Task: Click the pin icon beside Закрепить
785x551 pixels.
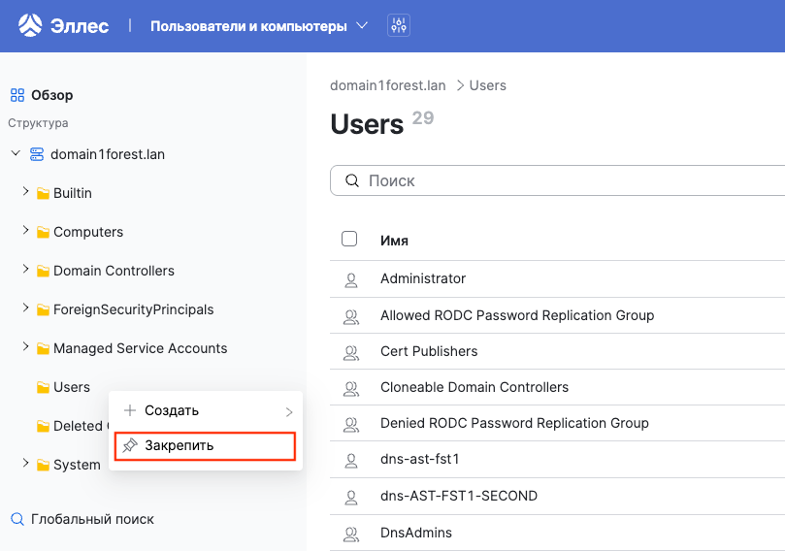Action: [130, 445]
